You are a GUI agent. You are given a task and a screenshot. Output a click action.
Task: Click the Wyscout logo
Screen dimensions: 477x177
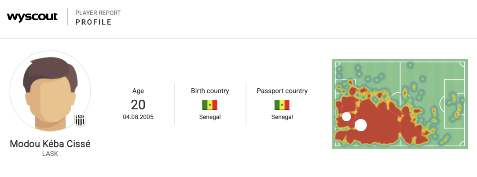(32, 17)
